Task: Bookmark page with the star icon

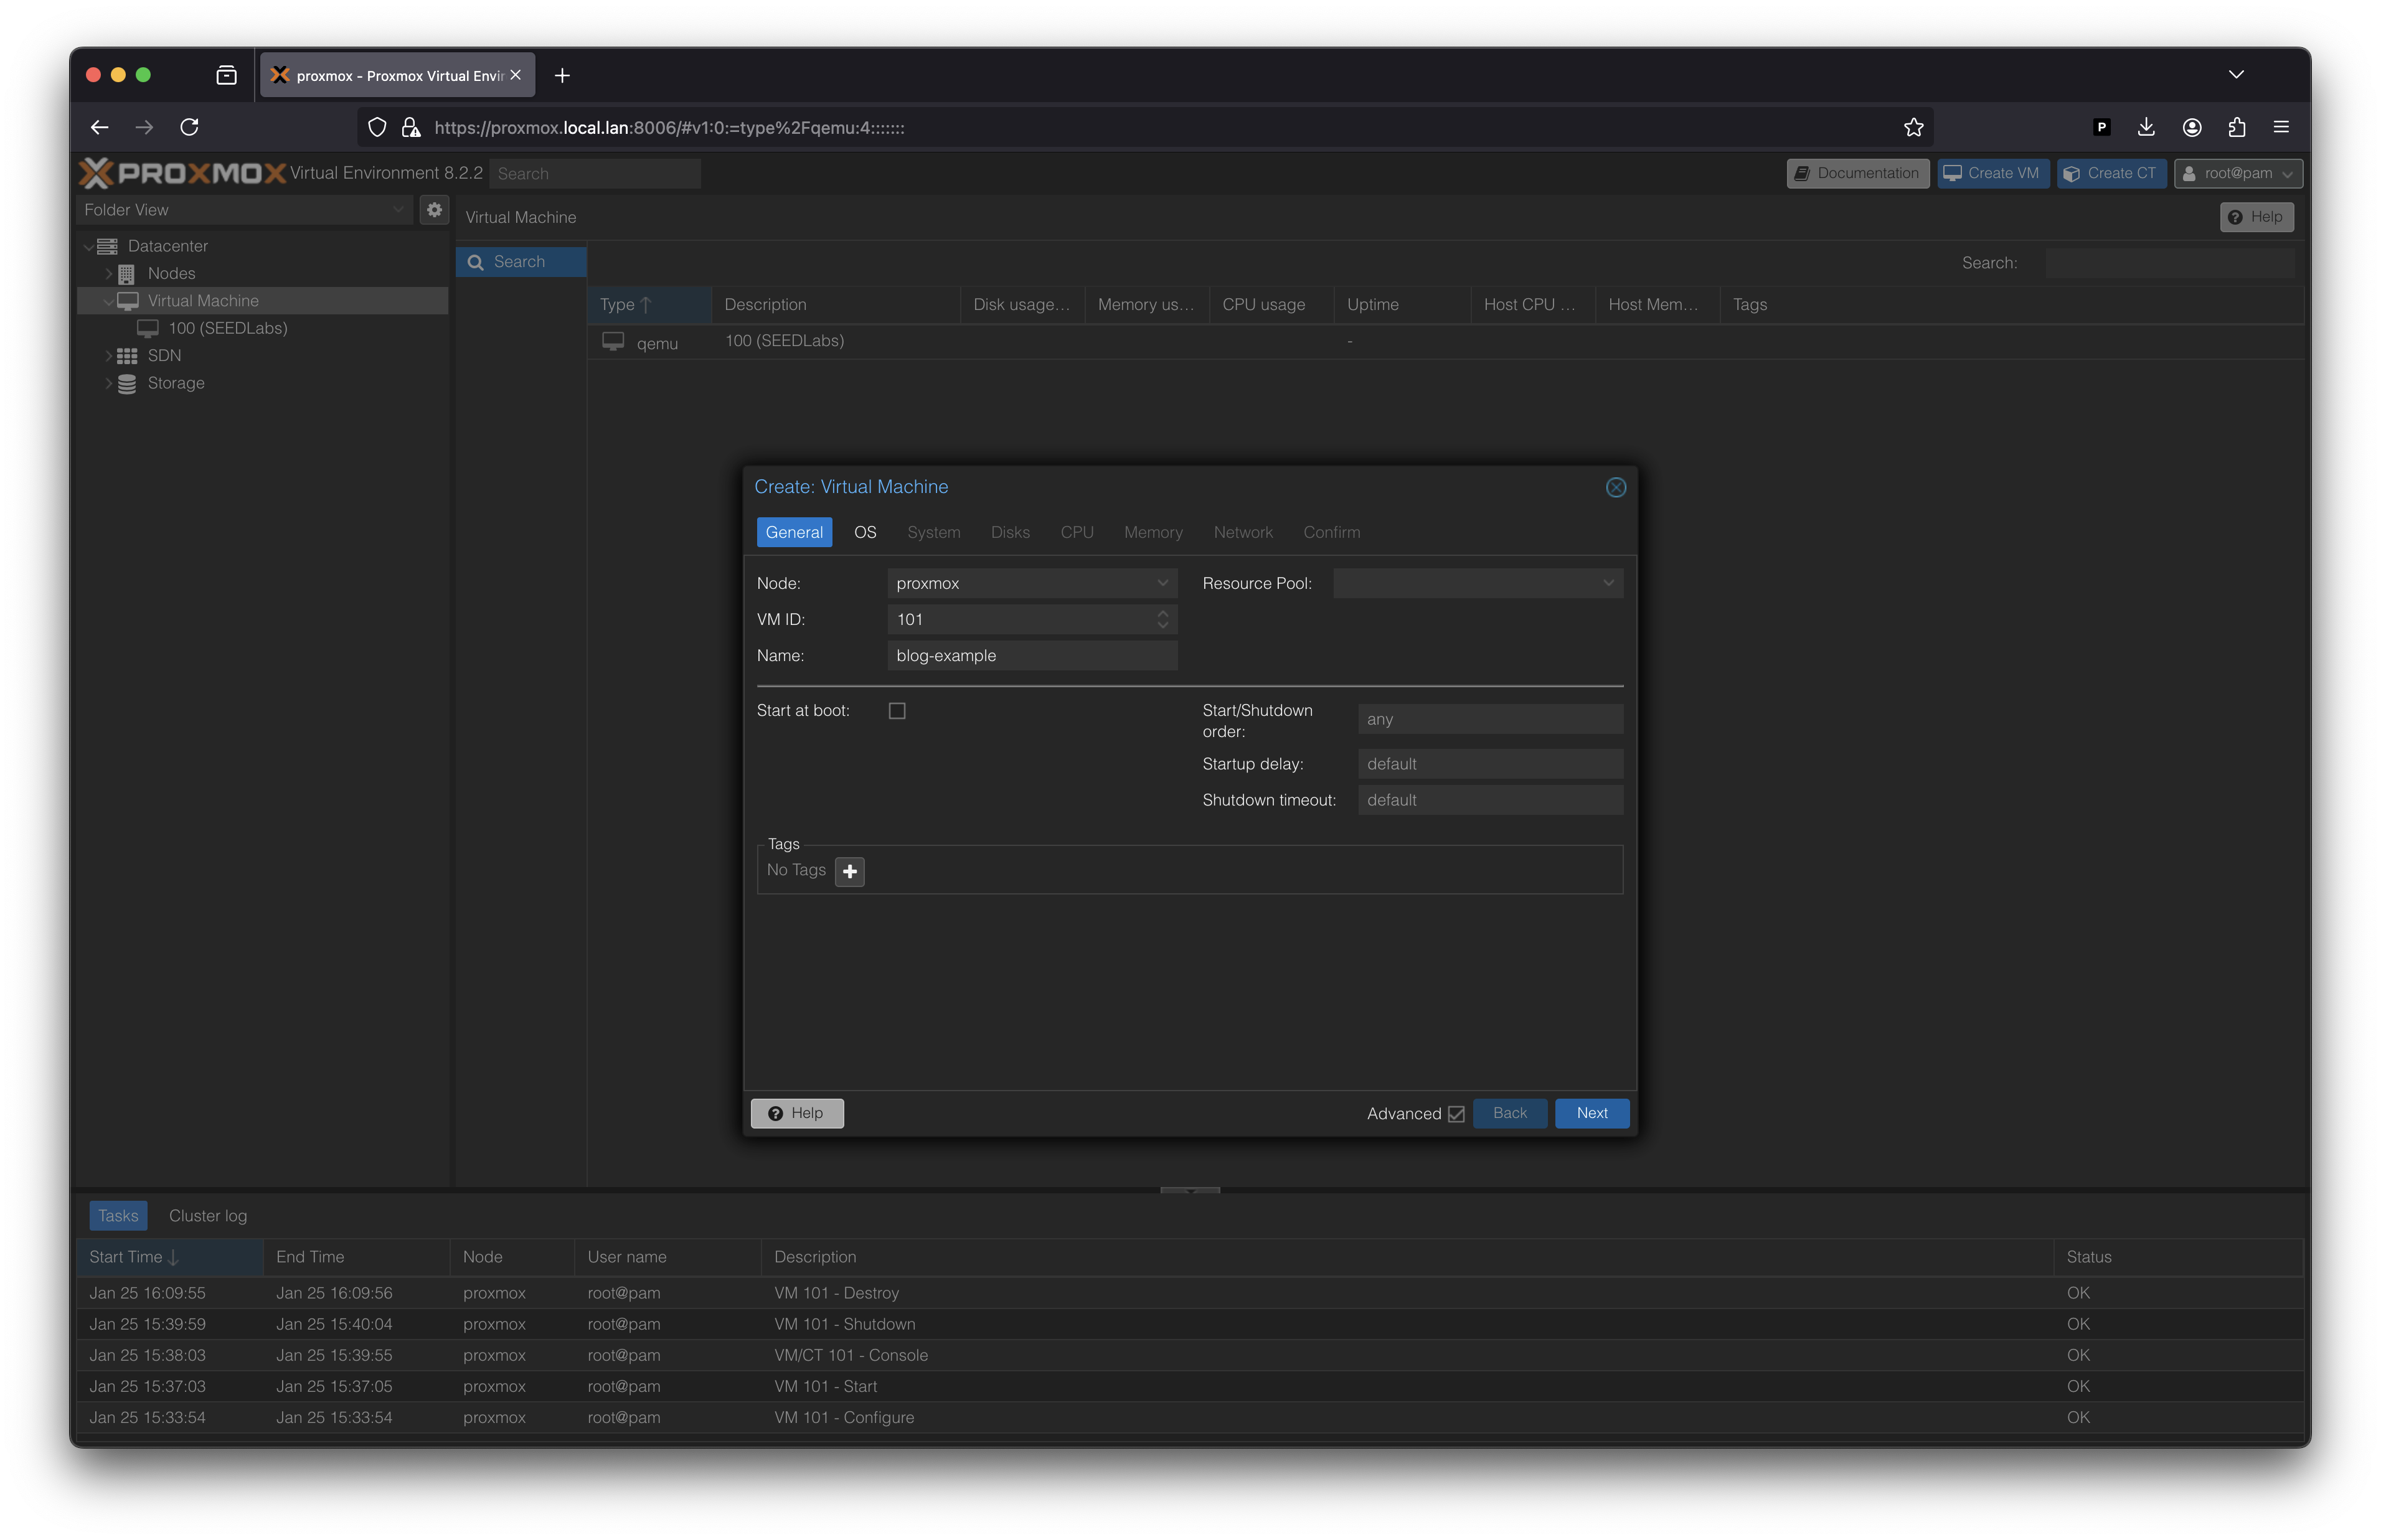Action: (1913, 127)
